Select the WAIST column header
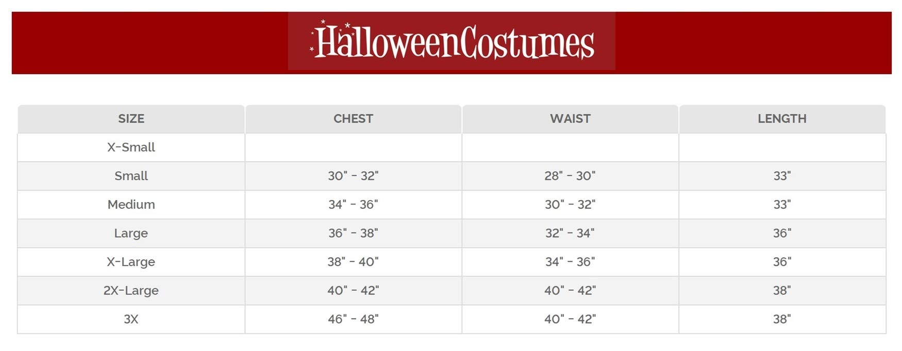This screenshot has height=351, width=902. [570, 119]
